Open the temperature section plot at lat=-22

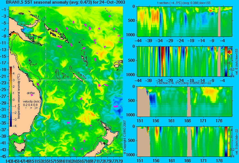click(x=184, y=102)
